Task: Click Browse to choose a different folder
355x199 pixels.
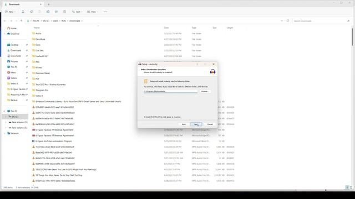Action: (205, 91)
